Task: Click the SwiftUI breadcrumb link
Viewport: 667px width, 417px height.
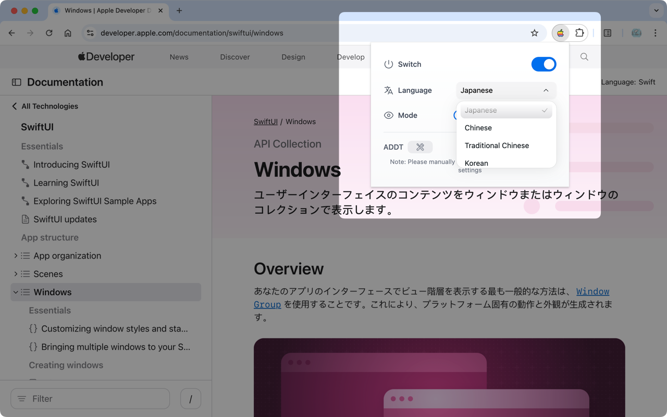Action: (x=266, y=121)
